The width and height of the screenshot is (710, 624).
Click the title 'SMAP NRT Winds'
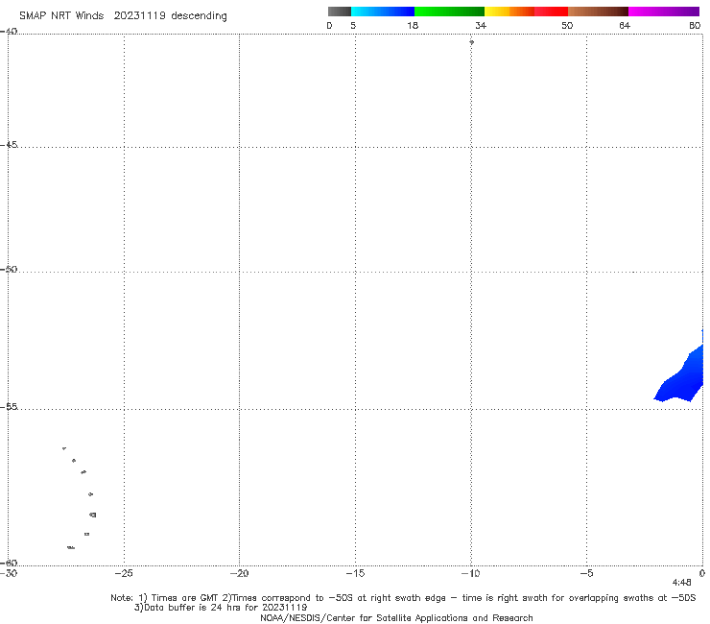click(61, 15)
